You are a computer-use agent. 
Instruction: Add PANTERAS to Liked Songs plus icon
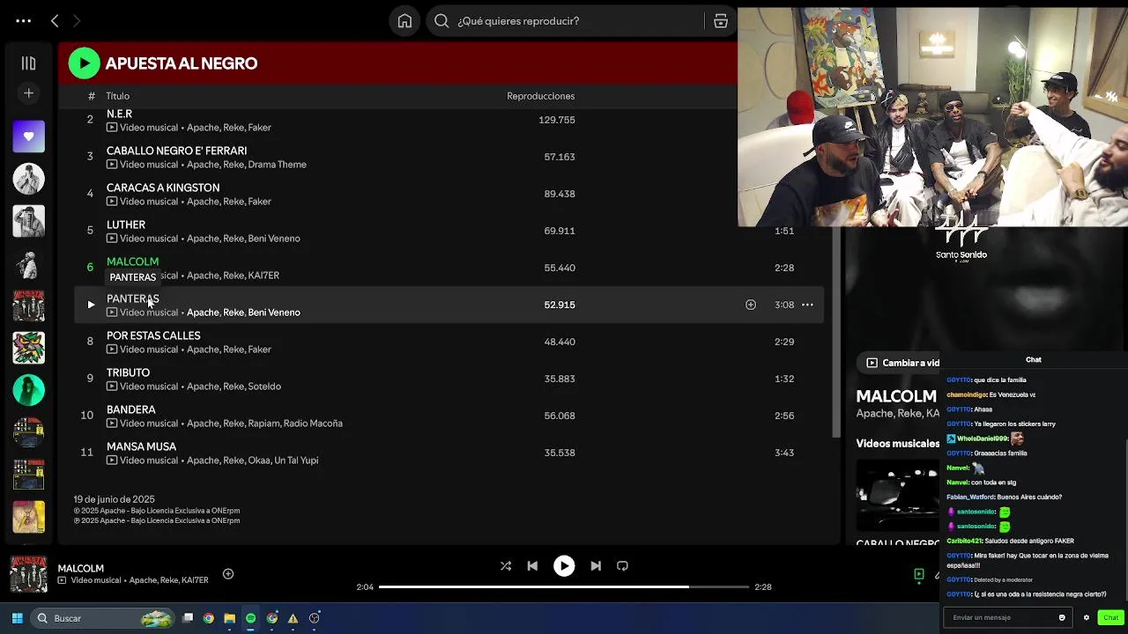(751, 305)
